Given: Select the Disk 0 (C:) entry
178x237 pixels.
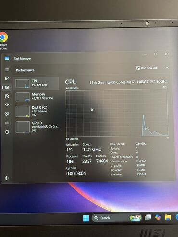Looking at the screenshot, I should coord(37,111).
